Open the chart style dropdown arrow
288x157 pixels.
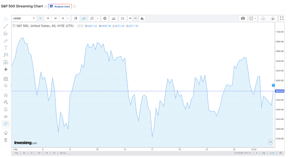[98, 18]
